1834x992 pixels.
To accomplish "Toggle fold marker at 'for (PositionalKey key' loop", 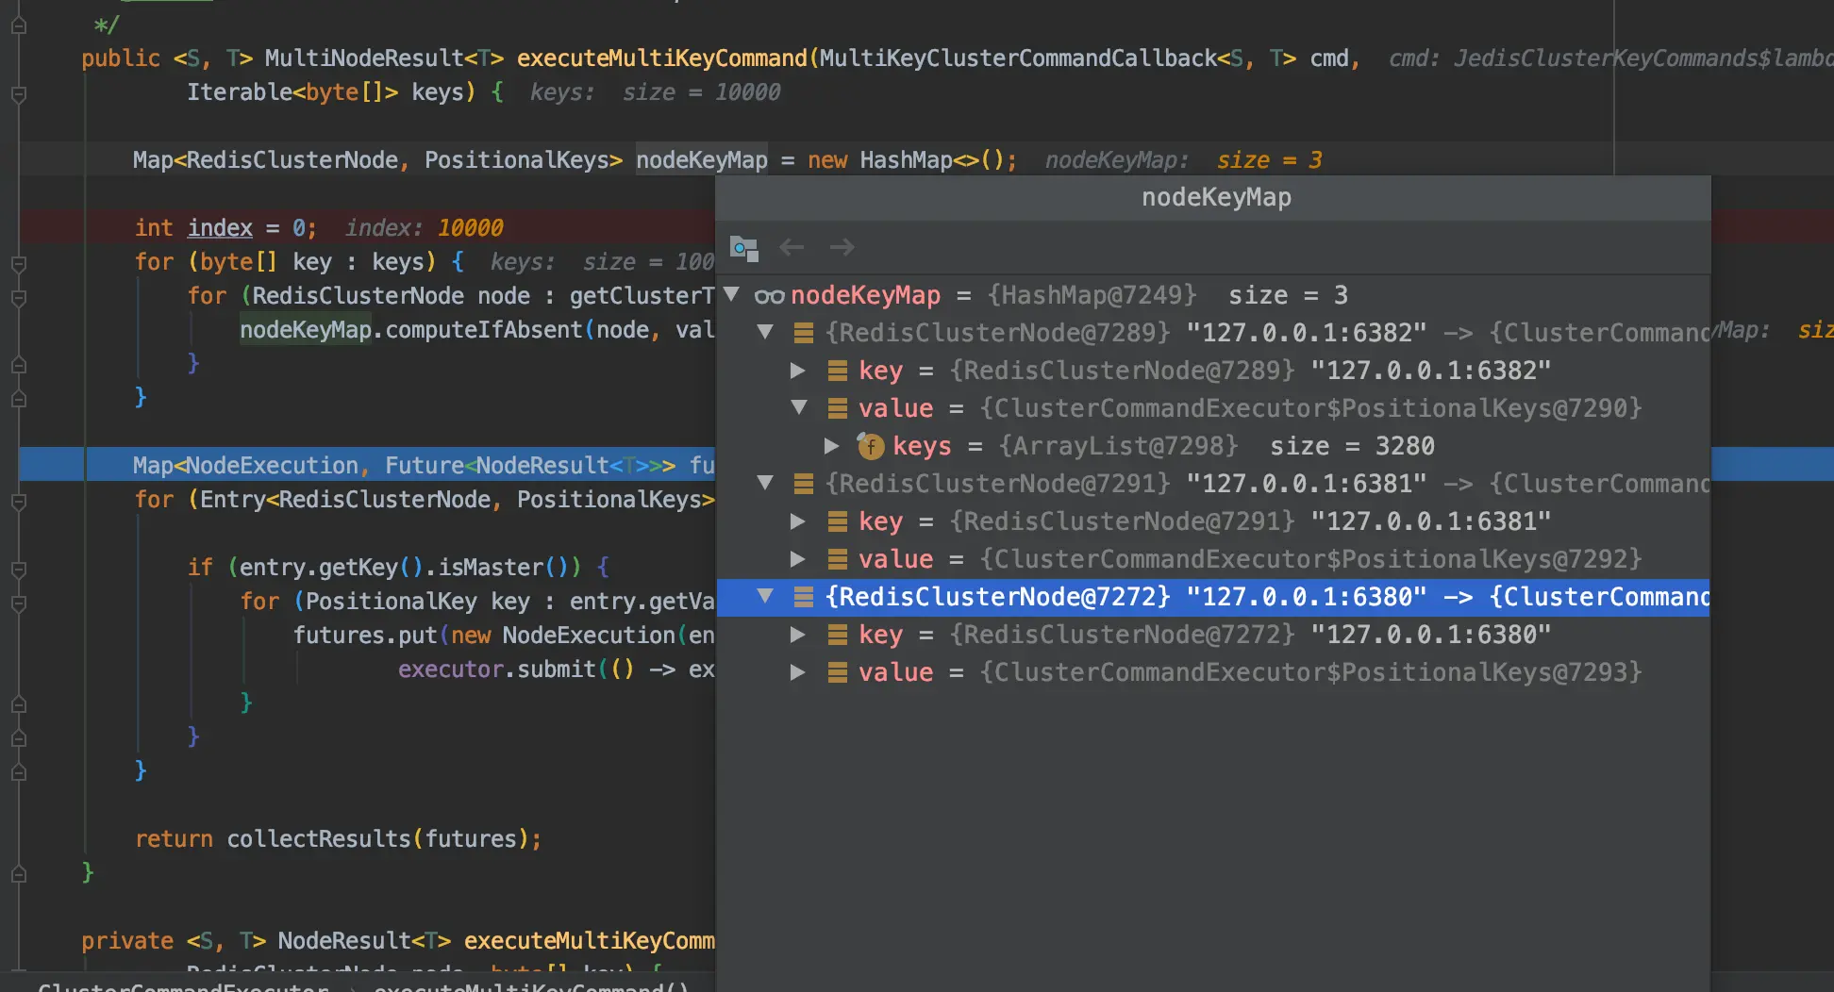I will (x=18, y=603).
